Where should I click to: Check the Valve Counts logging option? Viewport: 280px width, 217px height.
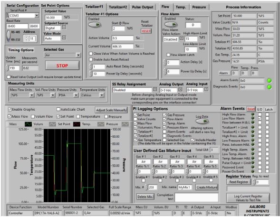pyautogui.click(x=135, y=119)
